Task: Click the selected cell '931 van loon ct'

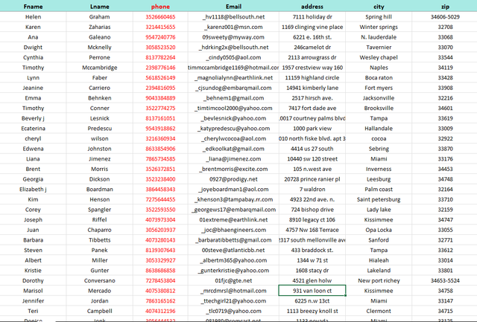Action: click(312, 291)
